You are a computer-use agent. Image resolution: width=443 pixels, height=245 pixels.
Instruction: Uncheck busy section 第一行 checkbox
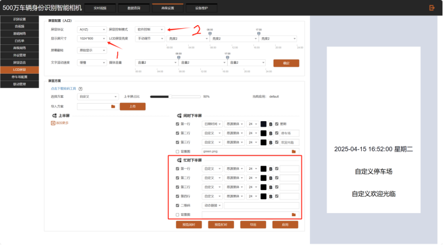pyautogui.click(x=177, y=169)
